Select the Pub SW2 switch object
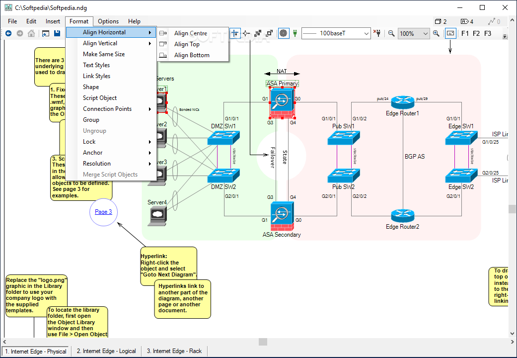This screenshot has height=358, width=517. (344, 176)
